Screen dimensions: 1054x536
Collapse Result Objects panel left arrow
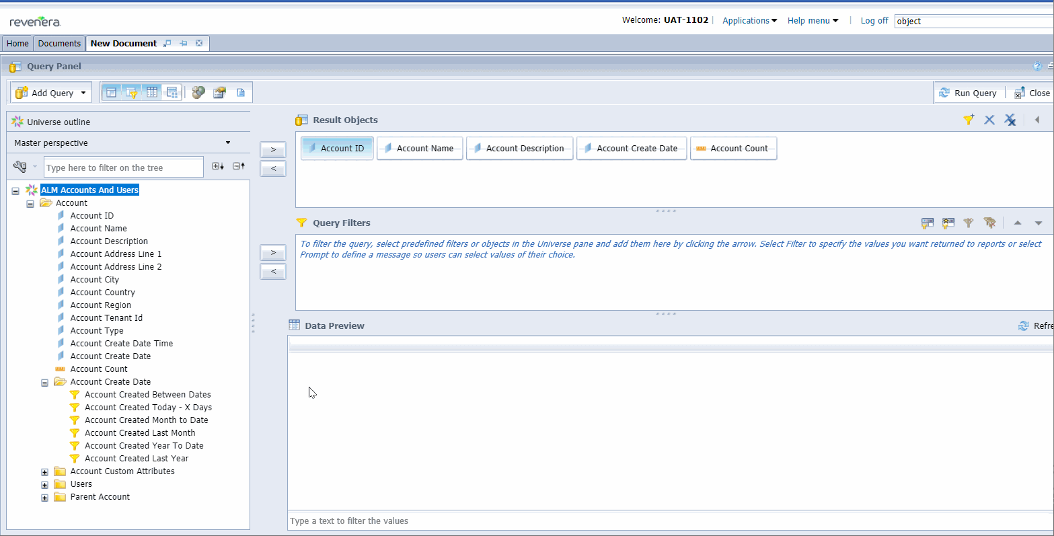point(1037,120)
